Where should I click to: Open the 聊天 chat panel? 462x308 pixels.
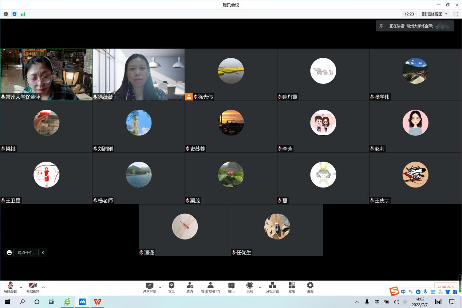click(231, 286)
